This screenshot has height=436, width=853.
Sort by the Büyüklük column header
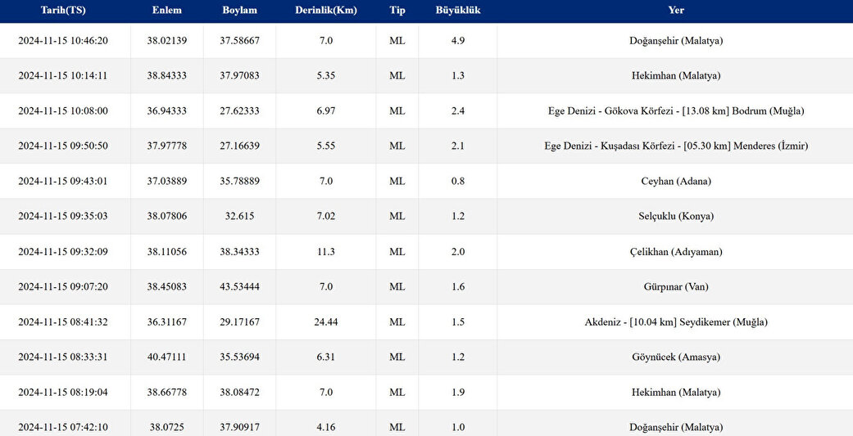point(458,11)
